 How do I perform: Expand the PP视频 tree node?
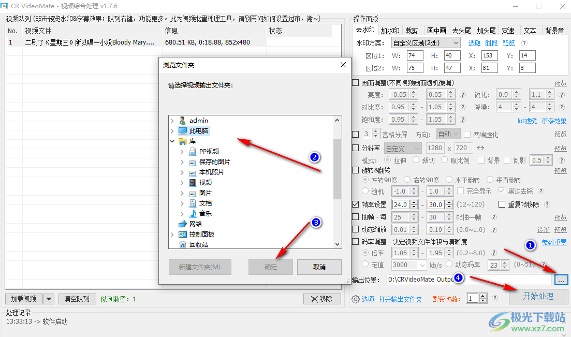pyautogui.click(x=182, y=152)
